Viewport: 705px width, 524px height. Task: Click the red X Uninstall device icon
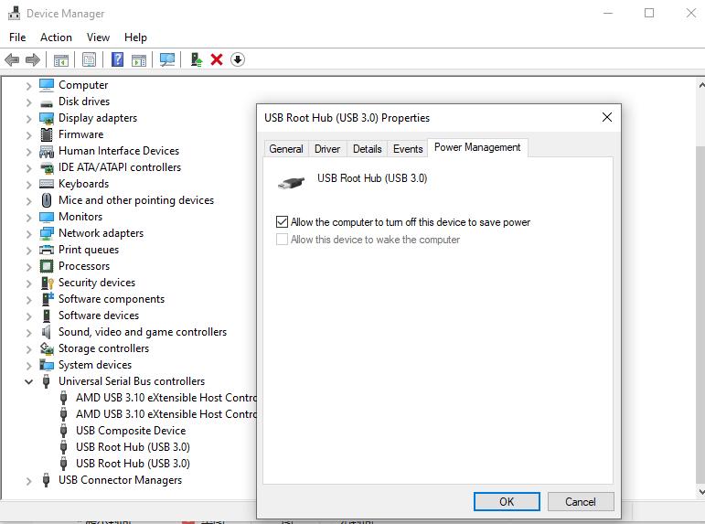217,59
